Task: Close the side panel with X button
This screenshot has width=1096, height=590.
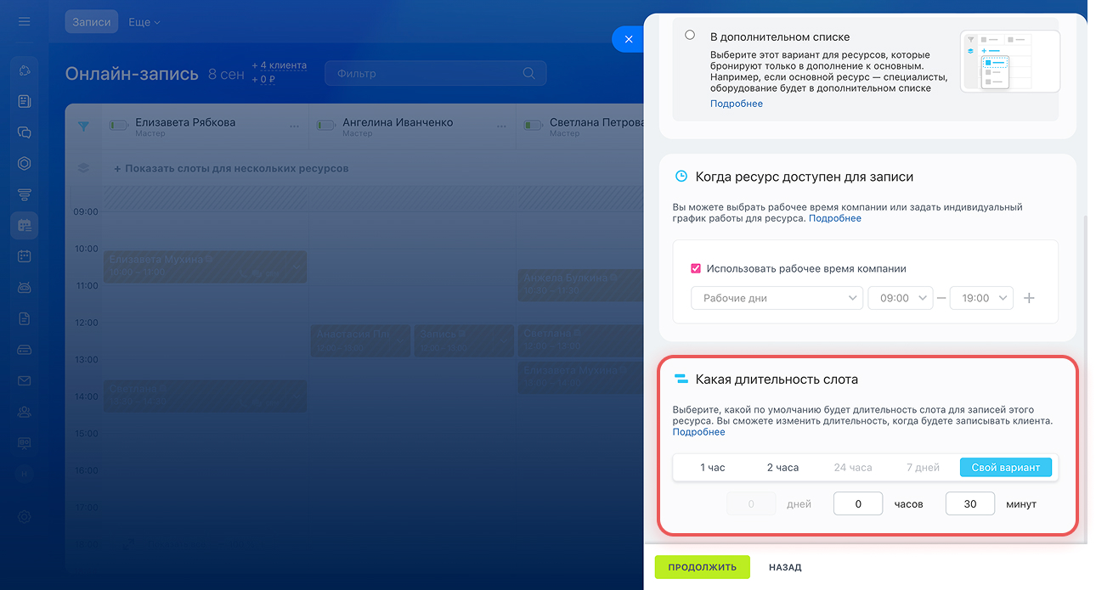Action: point(628,39)
